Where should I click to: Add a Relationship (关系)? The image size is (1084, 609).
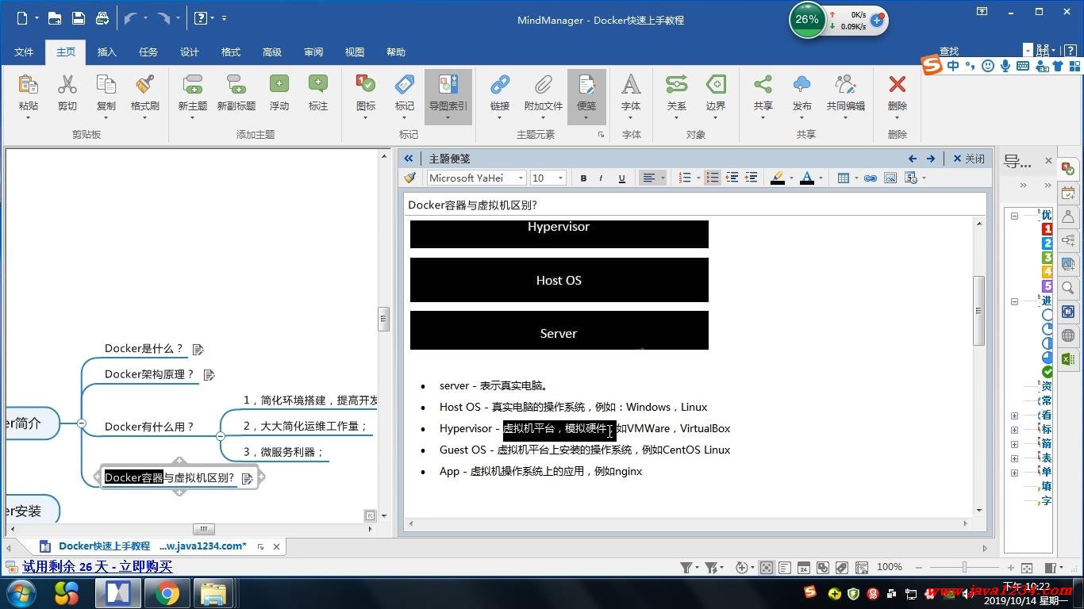676,85
